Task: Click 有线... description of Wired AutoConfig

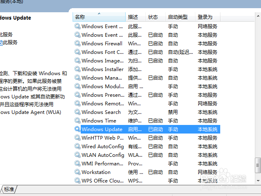Action: [135, 147]
